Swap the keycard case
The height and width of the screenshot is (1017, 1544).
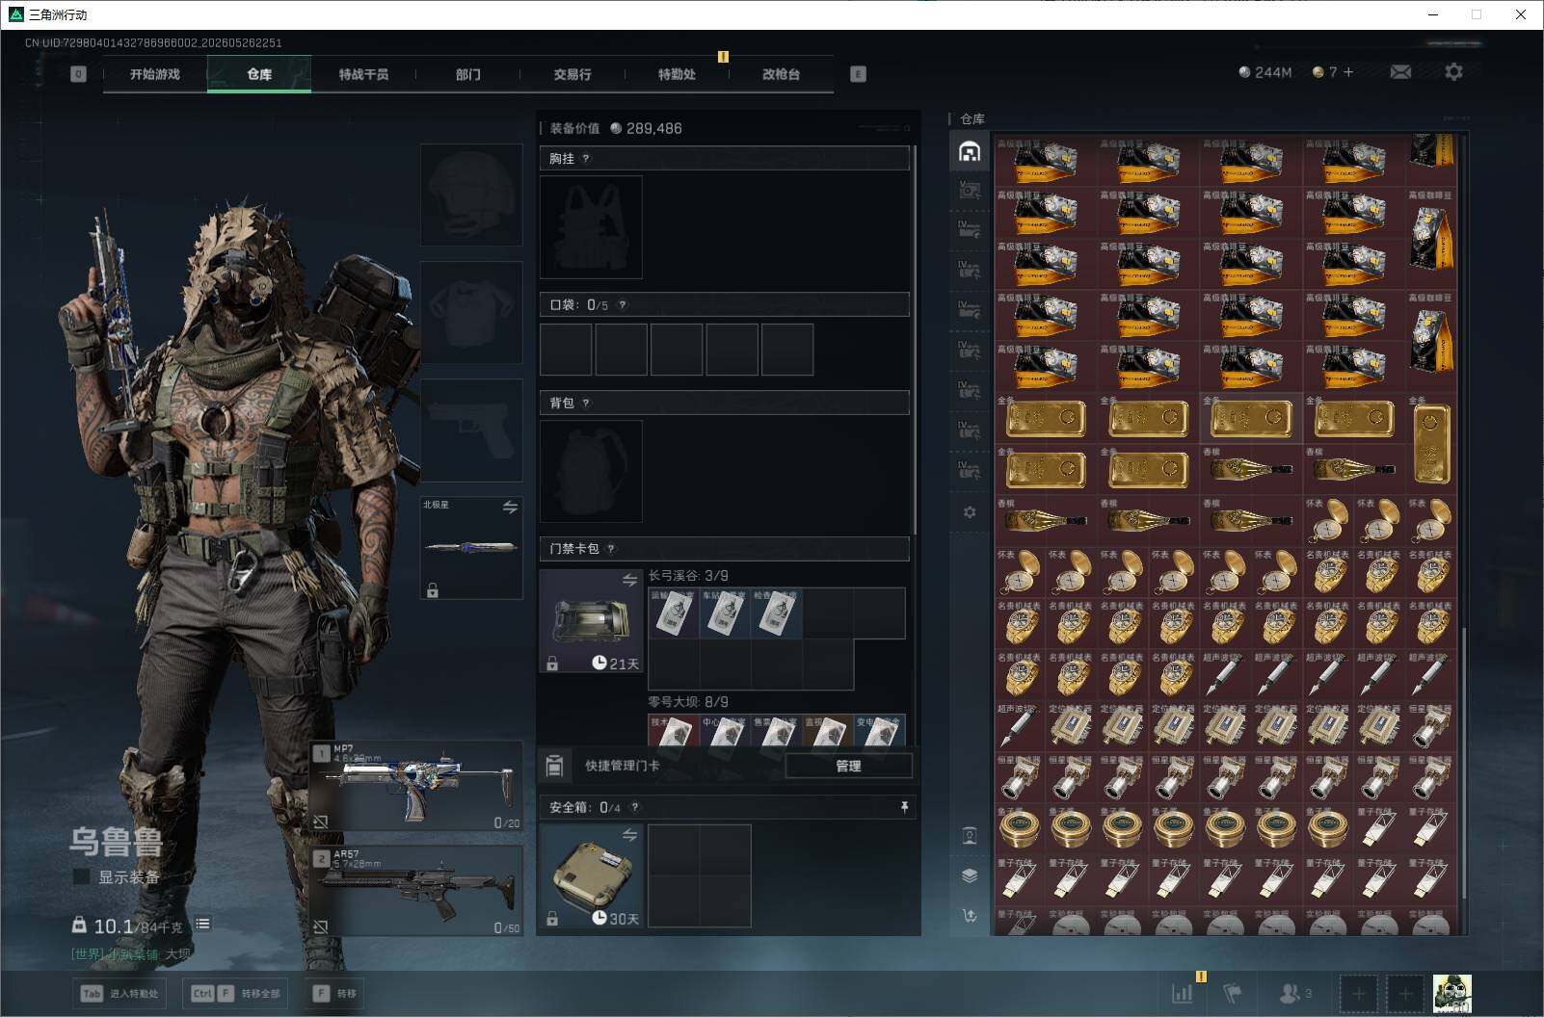click(629, 580)
